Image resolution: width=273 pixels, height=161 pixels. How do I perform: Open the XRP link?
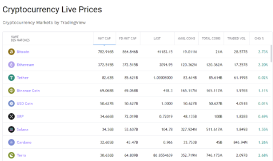coord(20,116)
